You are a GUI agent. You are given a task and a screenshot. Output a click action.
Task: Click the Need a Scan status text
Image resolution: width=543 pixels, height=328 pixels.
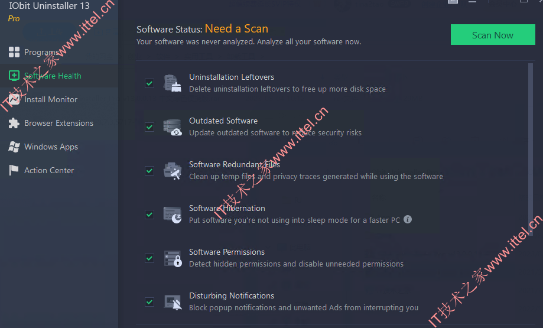(x=236, y=28)
